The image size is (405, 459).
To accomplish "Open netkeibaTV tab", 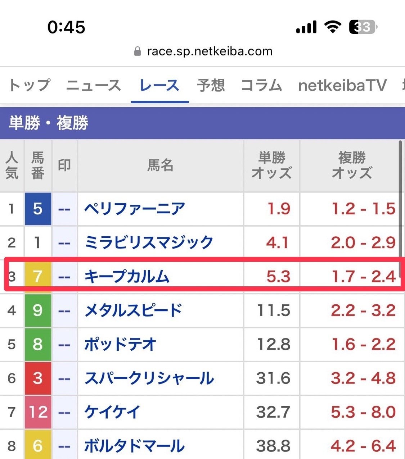I will (342, 86).
